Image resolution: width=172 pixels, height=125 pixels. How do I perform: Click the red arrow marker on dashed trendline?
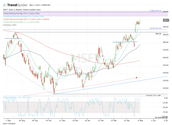point(136,78)
